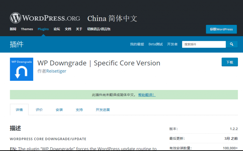Screen dimensions: 243x151
Task: Click the 3月 之前 last updated value
Action: [x=231, y=138]
